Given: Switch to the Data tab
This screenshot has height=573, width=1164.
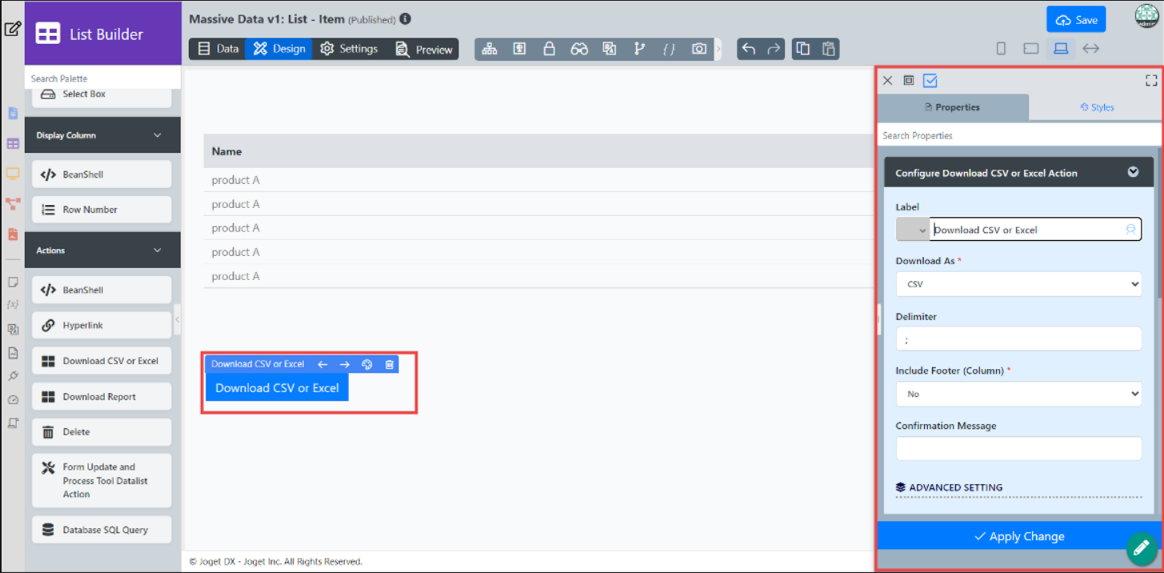Looking at the screenshot, I should coord(218,49).
